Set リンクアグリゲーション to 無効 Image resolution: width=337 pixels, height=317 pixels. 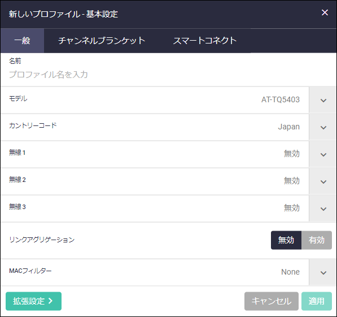tap(286, 240)
